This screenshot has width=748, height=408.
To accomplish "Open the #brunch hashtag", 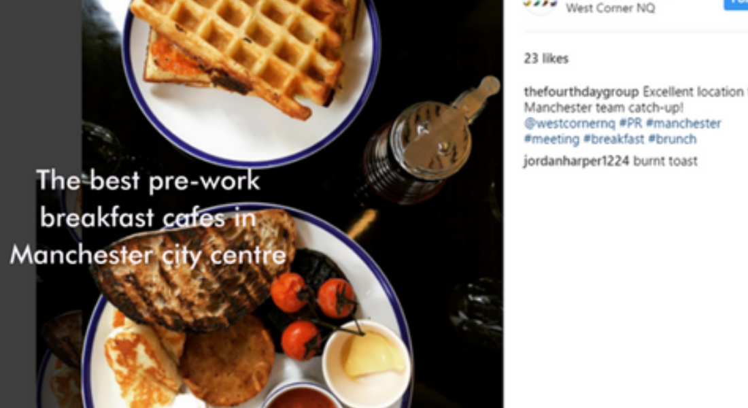I will click(672, 139).
